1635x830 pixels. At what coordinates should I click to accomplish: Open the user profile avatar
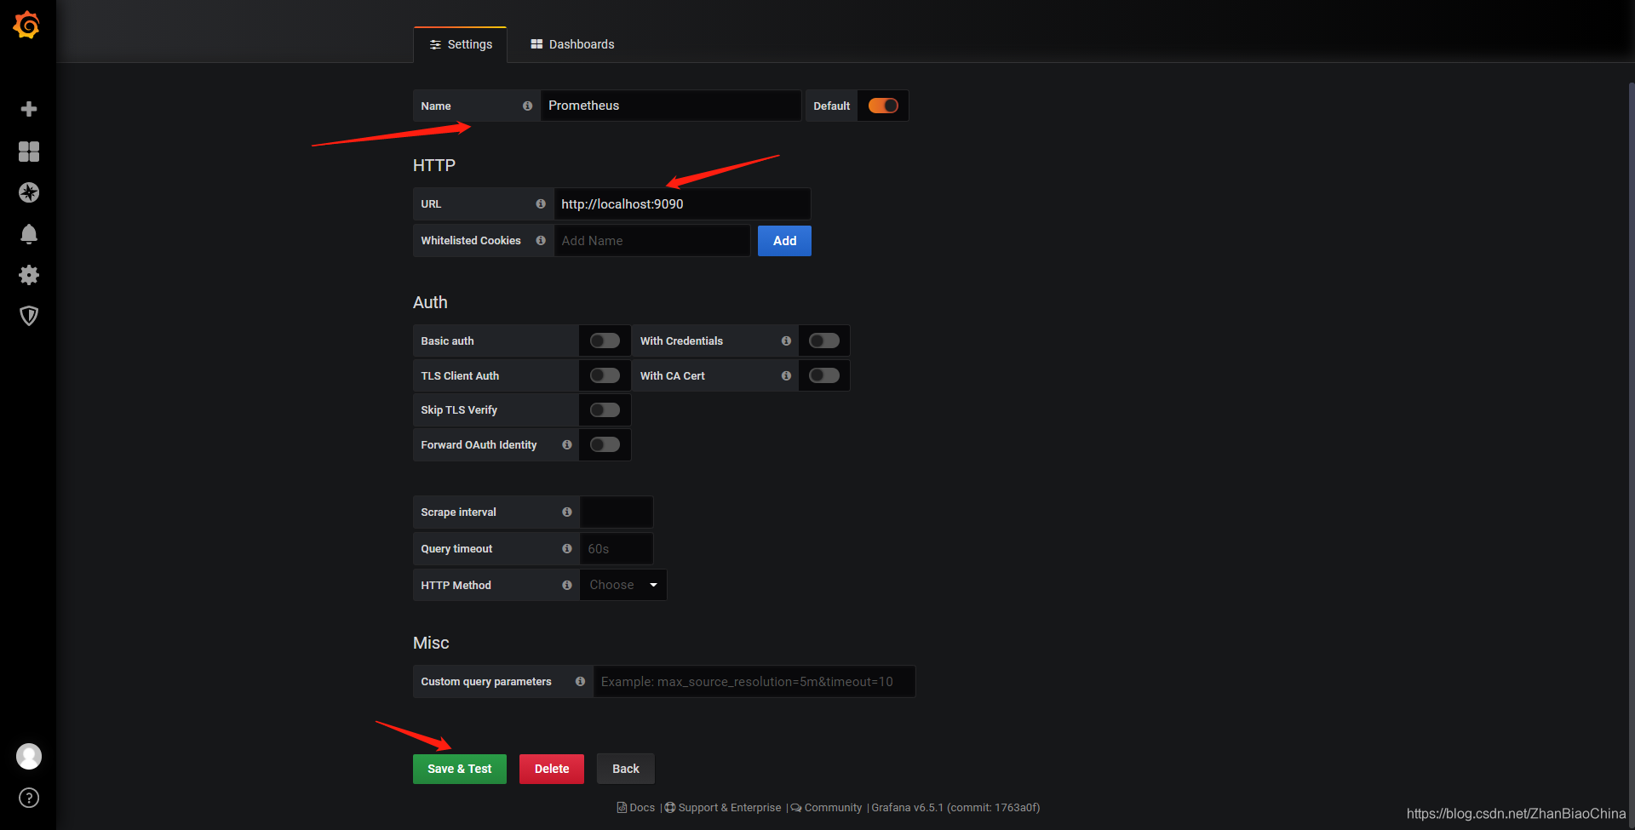[29, 756]
